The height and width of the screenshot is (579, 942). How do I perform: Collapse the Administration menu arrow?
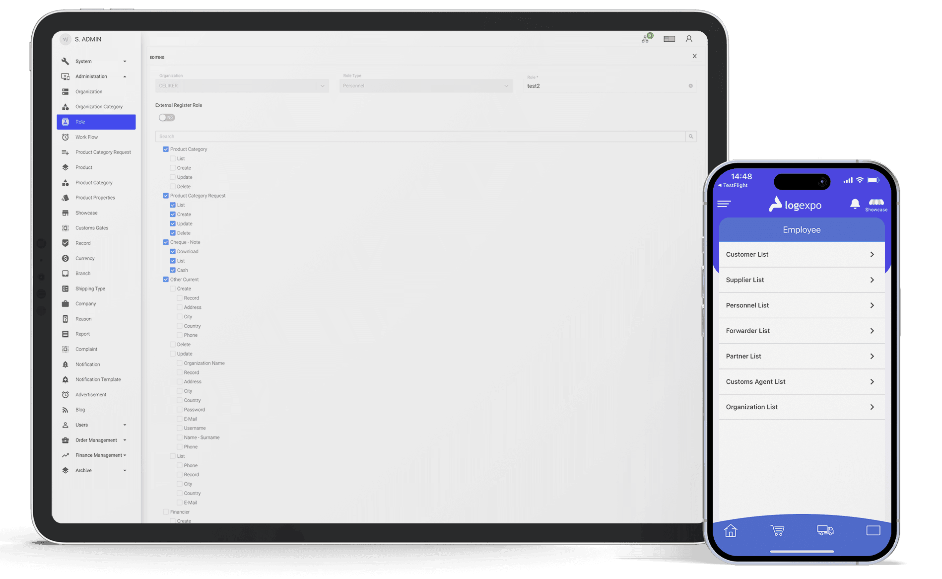125,76
